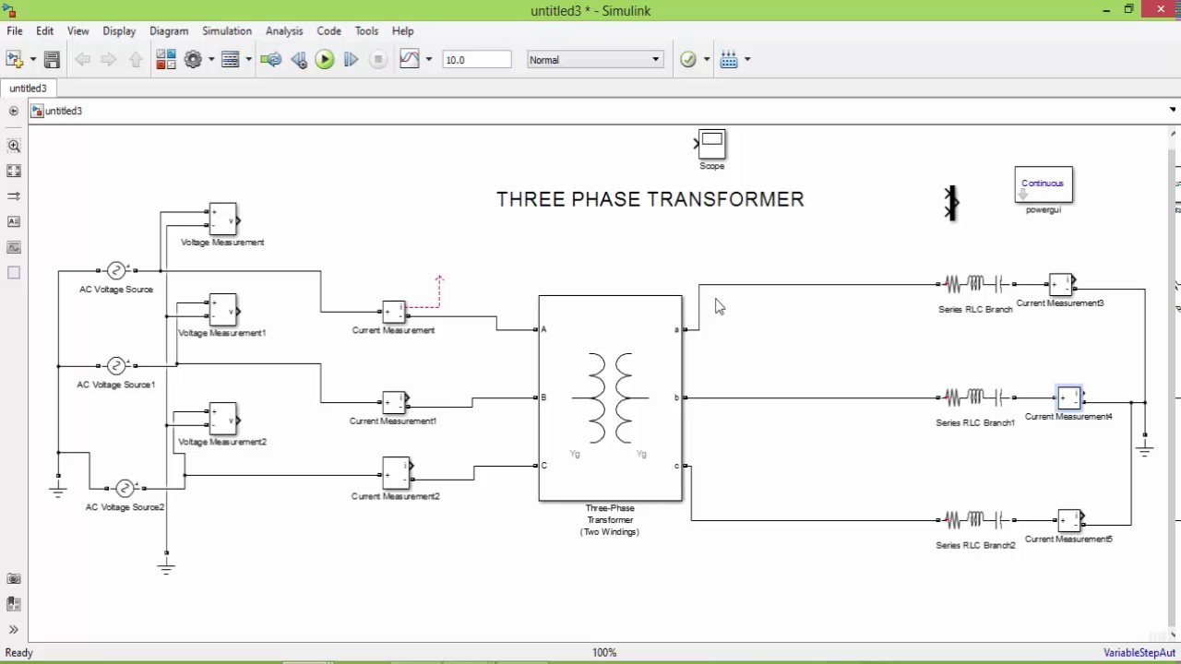This screenshot has height=664, width=1181.
Task: Click the Fit to View palette icon
Action: (14, 171)
